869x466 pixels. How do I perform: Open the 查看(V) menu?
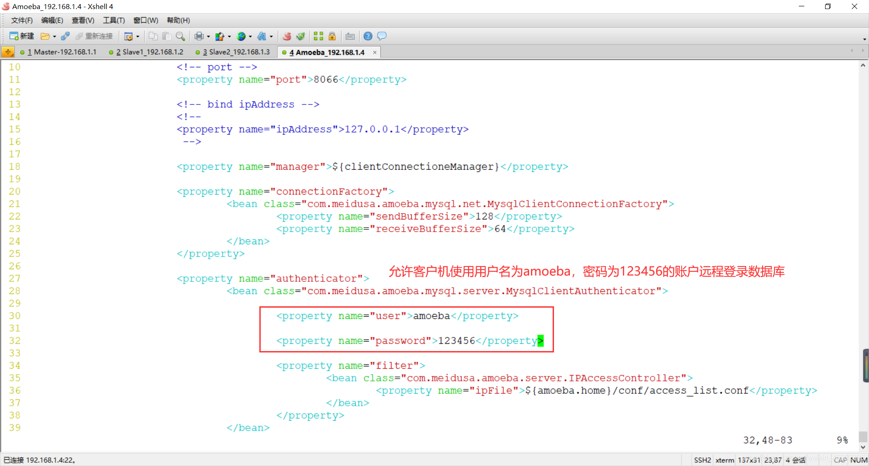tap(83, 20)
